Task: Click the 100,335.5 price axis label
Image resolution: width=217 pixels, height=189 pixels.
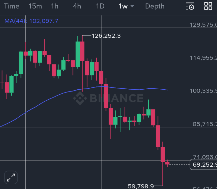Action: pyautogui.click(x=203, y=91)
